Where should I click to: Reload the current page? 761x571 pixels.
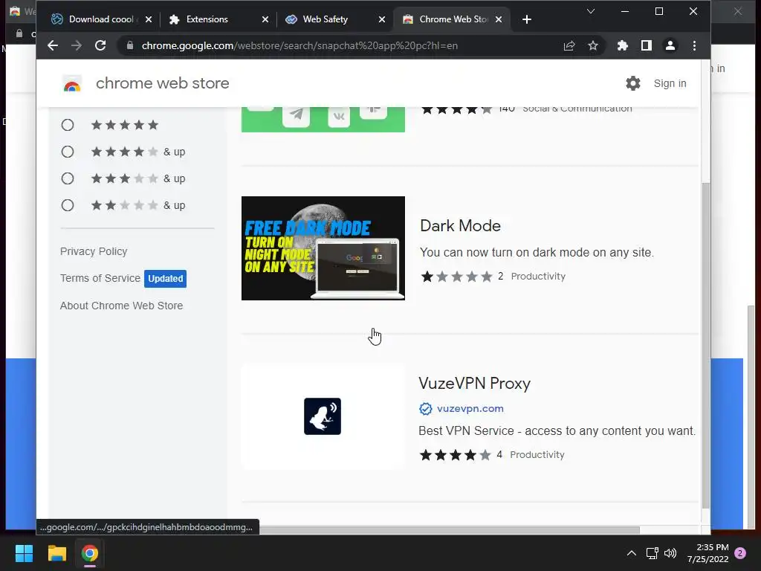[100, 45]
